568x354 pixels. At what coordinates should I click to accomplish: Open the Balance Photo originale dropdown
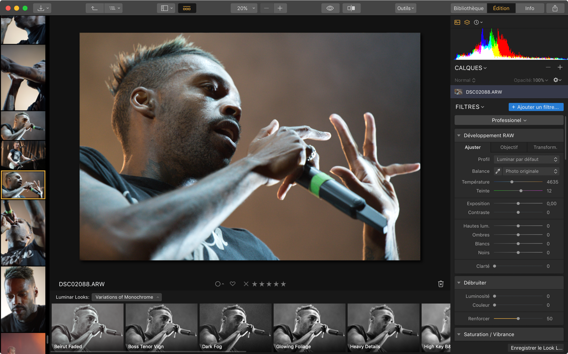(x=531, y=171)
